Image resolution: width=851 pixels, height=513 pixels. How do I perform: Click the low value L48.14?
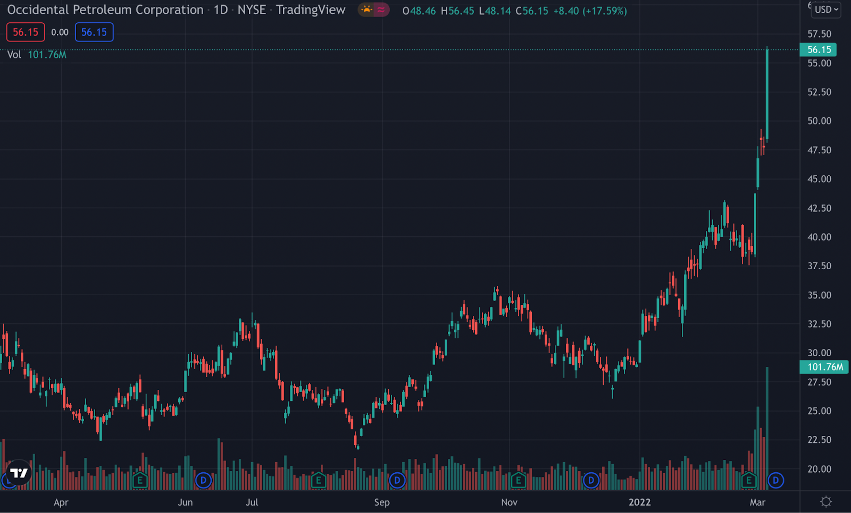[x=495, y=11]
